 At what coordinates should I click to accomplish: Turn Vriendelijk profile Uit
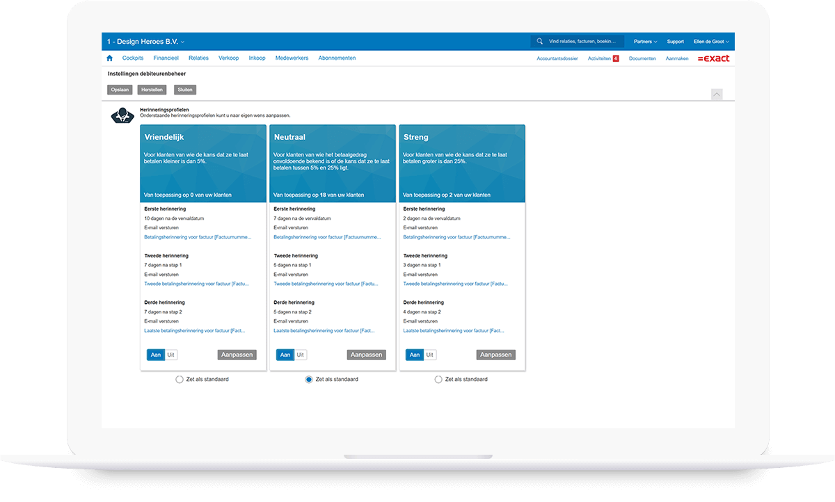pyautogui.click(x=171, y=355)
